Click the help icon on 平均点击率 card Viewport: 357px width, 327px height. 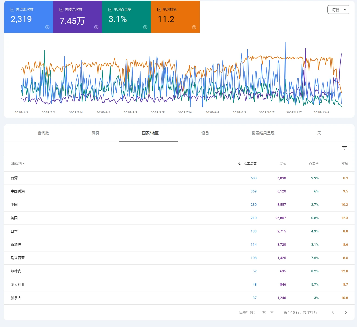145,27
